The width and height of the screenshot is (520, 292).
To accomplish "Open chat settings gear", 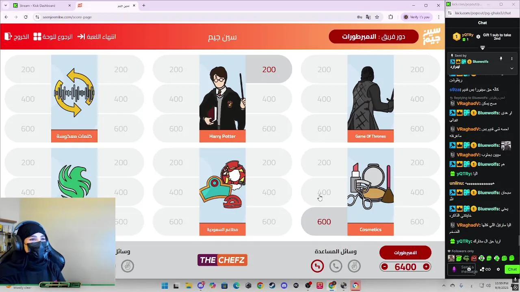I will click(498, 269).
